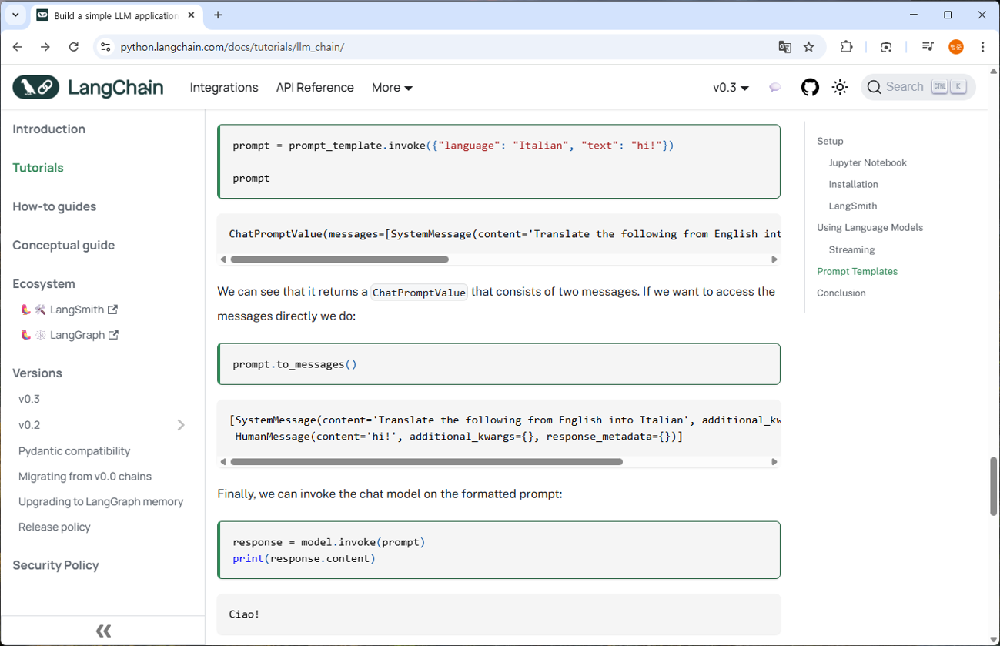Open the extensions puzzle icon
The height and width of the screenshot is (646, 1000).
coord(846,47)
